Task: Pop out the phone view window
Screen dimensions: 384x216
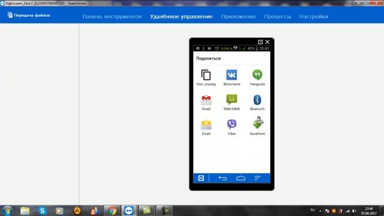Action: click(260, 42)
